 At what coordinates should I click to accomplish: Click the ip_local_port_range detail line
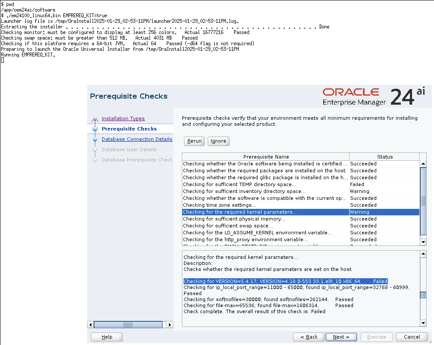pyautogui.click(x=297, y=290)
